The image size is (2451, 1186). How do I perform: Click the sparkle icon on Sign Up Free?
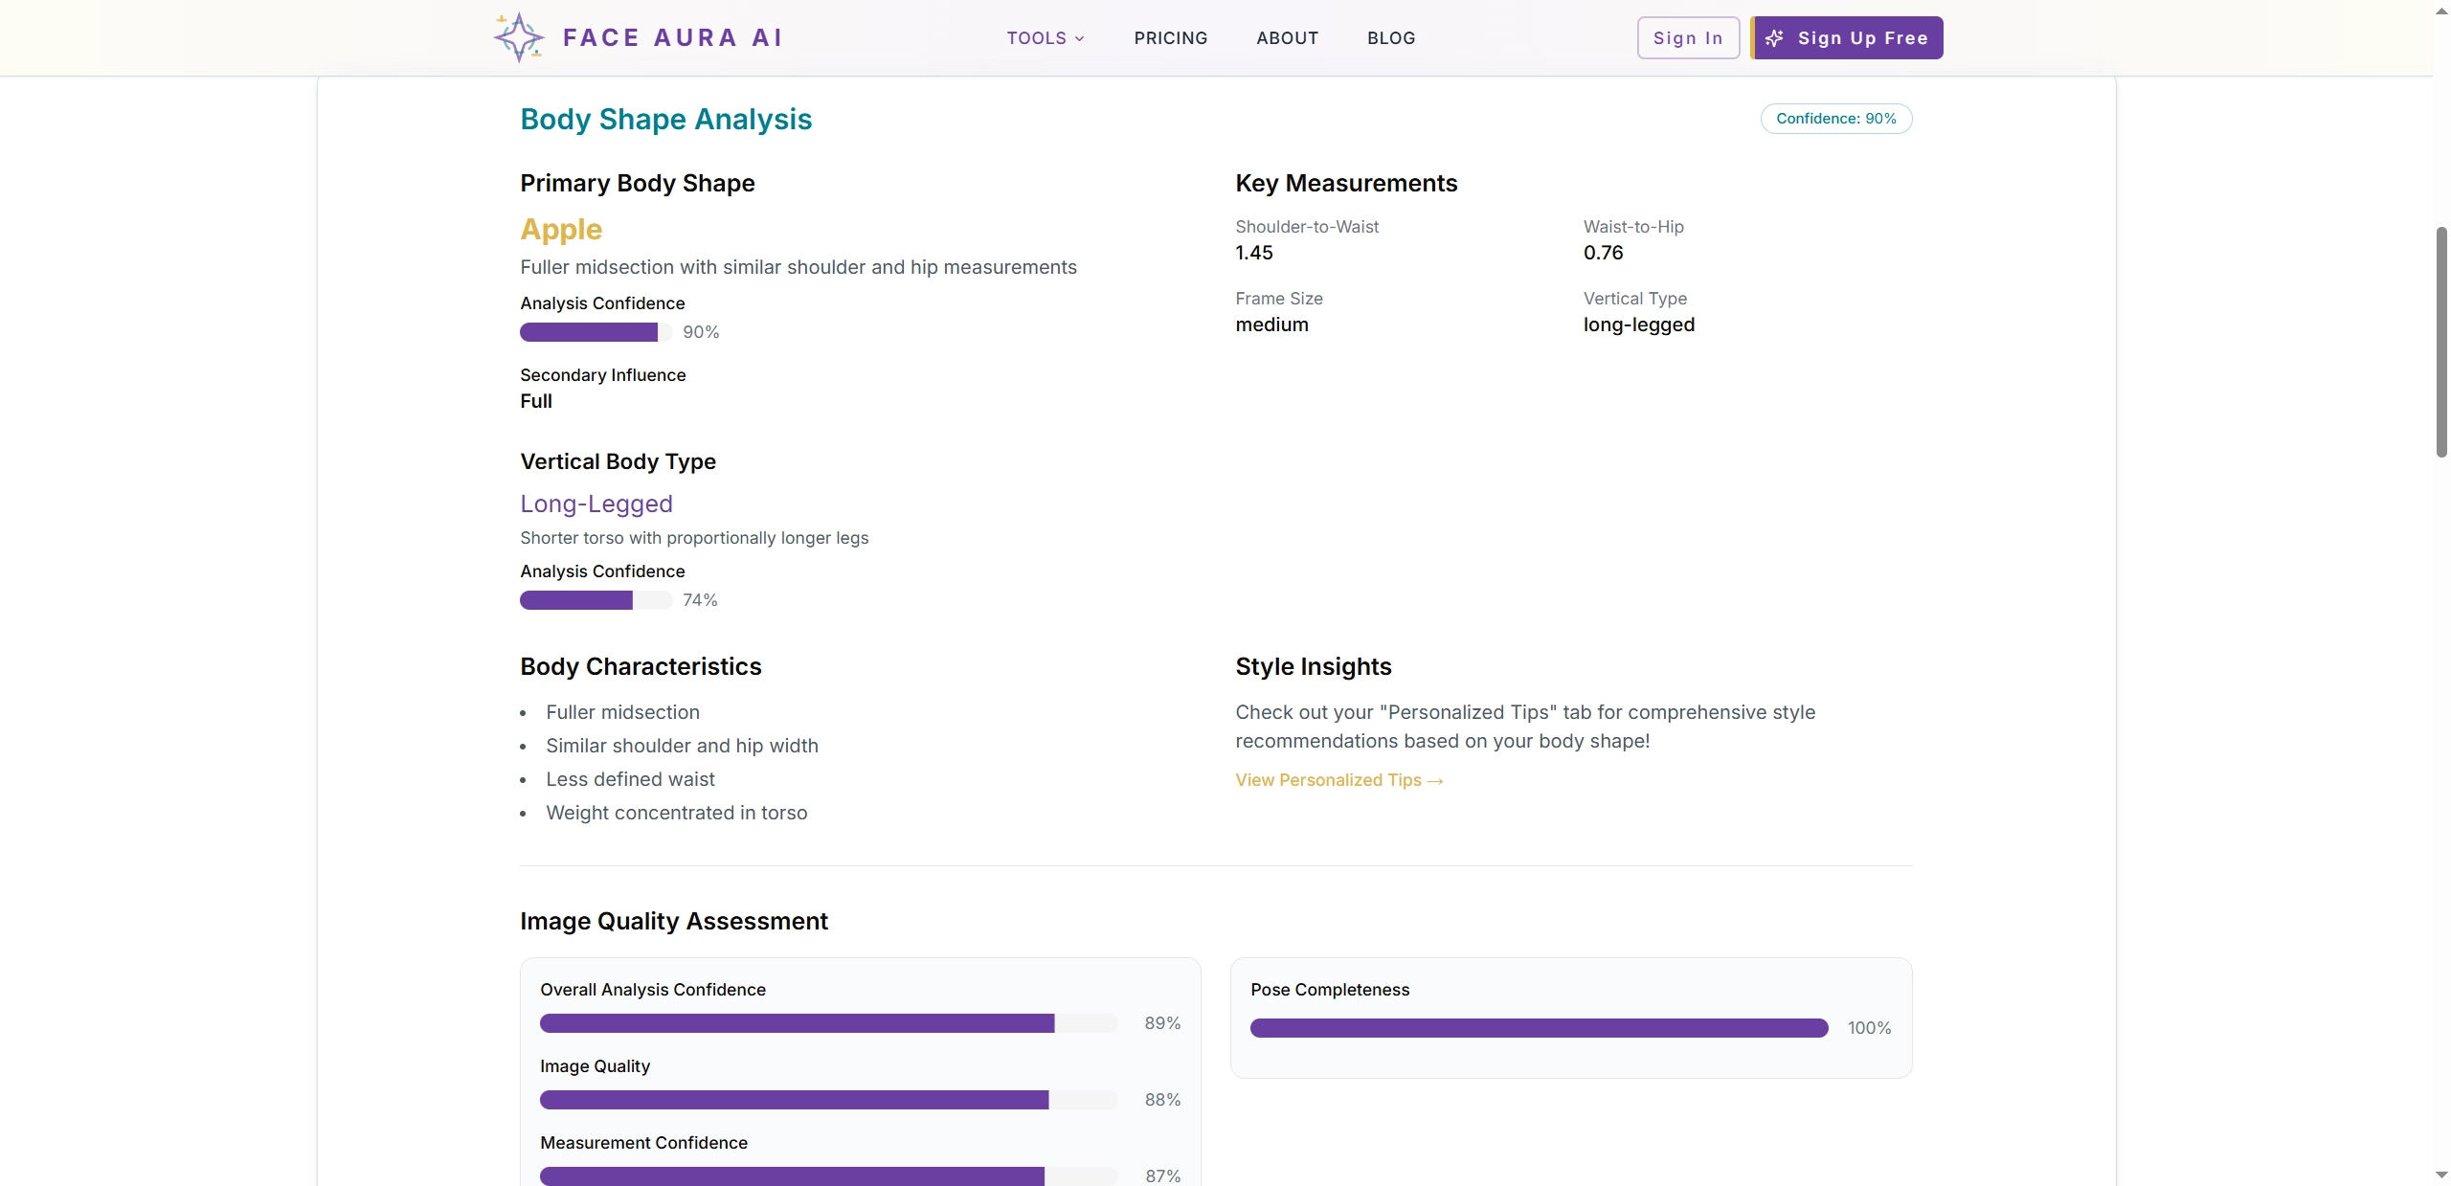(1774, 38)
